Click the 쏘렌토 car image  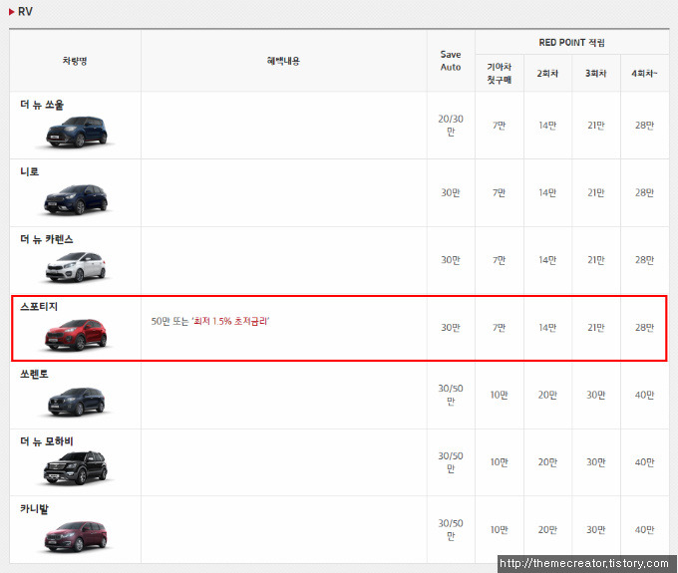(77, 402)
